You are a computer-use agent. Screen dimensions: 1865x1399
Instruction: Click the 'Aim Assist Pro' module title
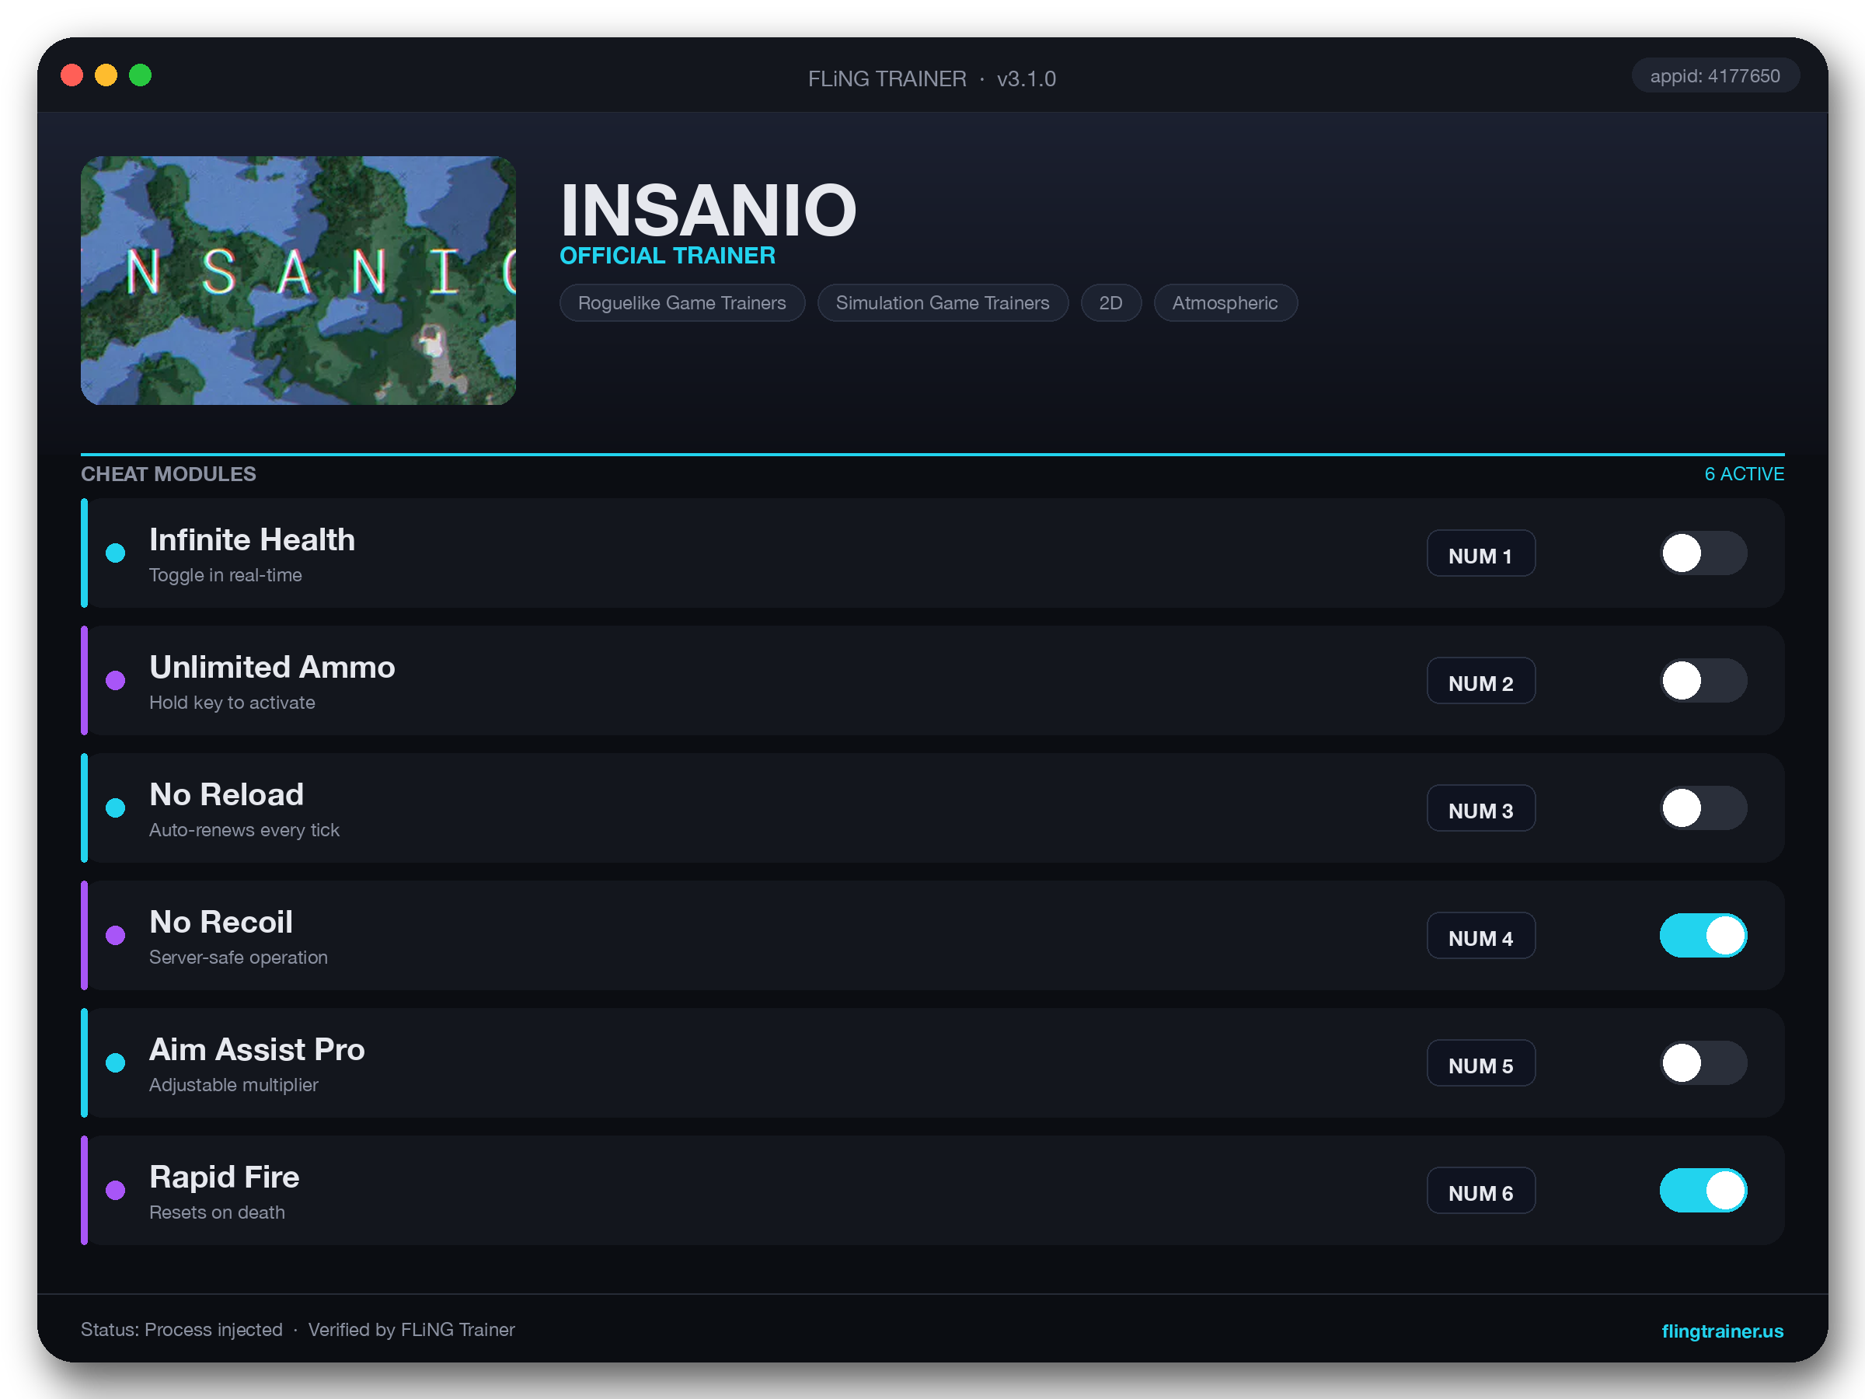[x=257, y=1049]
